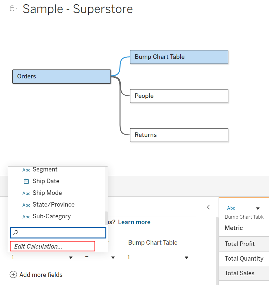Open the Orders field dropdown showing 1
The width and height of the screenshot is (269, 285).
(42, 257)
